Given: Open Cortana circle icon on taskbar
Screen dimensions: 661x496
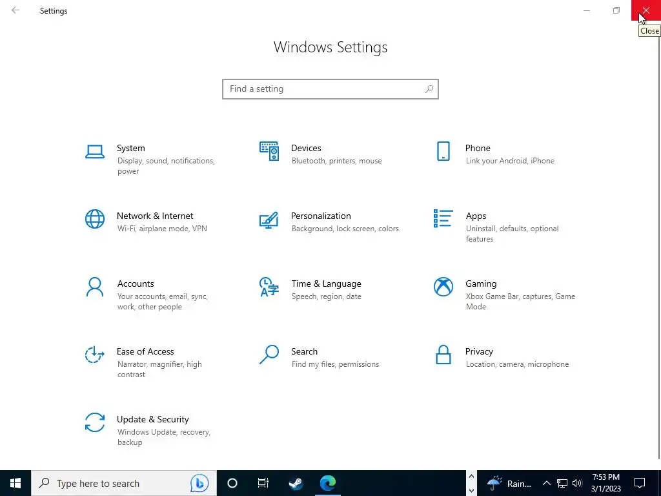Looking at the screenshot, I should tap(232, 483).
